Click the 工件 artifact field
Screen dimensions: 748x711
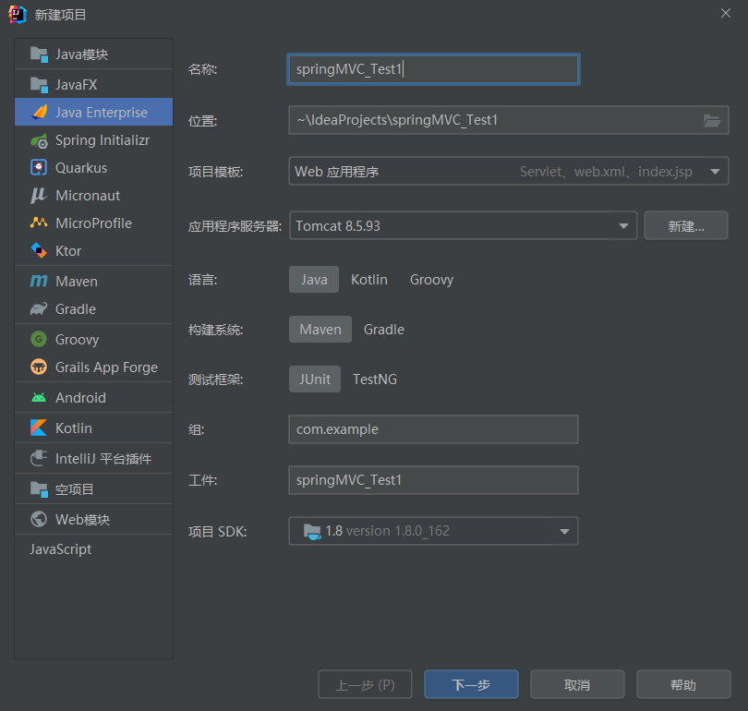pos(433,480)
